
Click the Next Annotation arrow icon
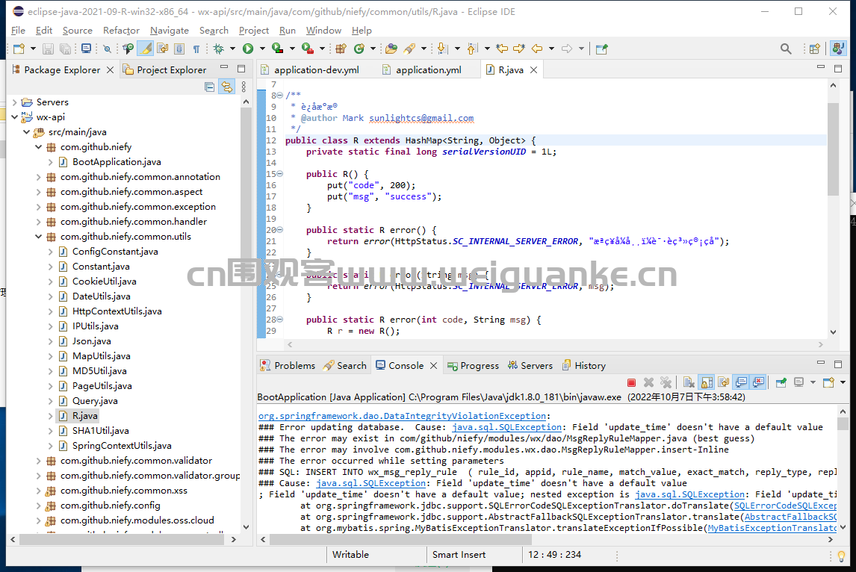[442, 49]
